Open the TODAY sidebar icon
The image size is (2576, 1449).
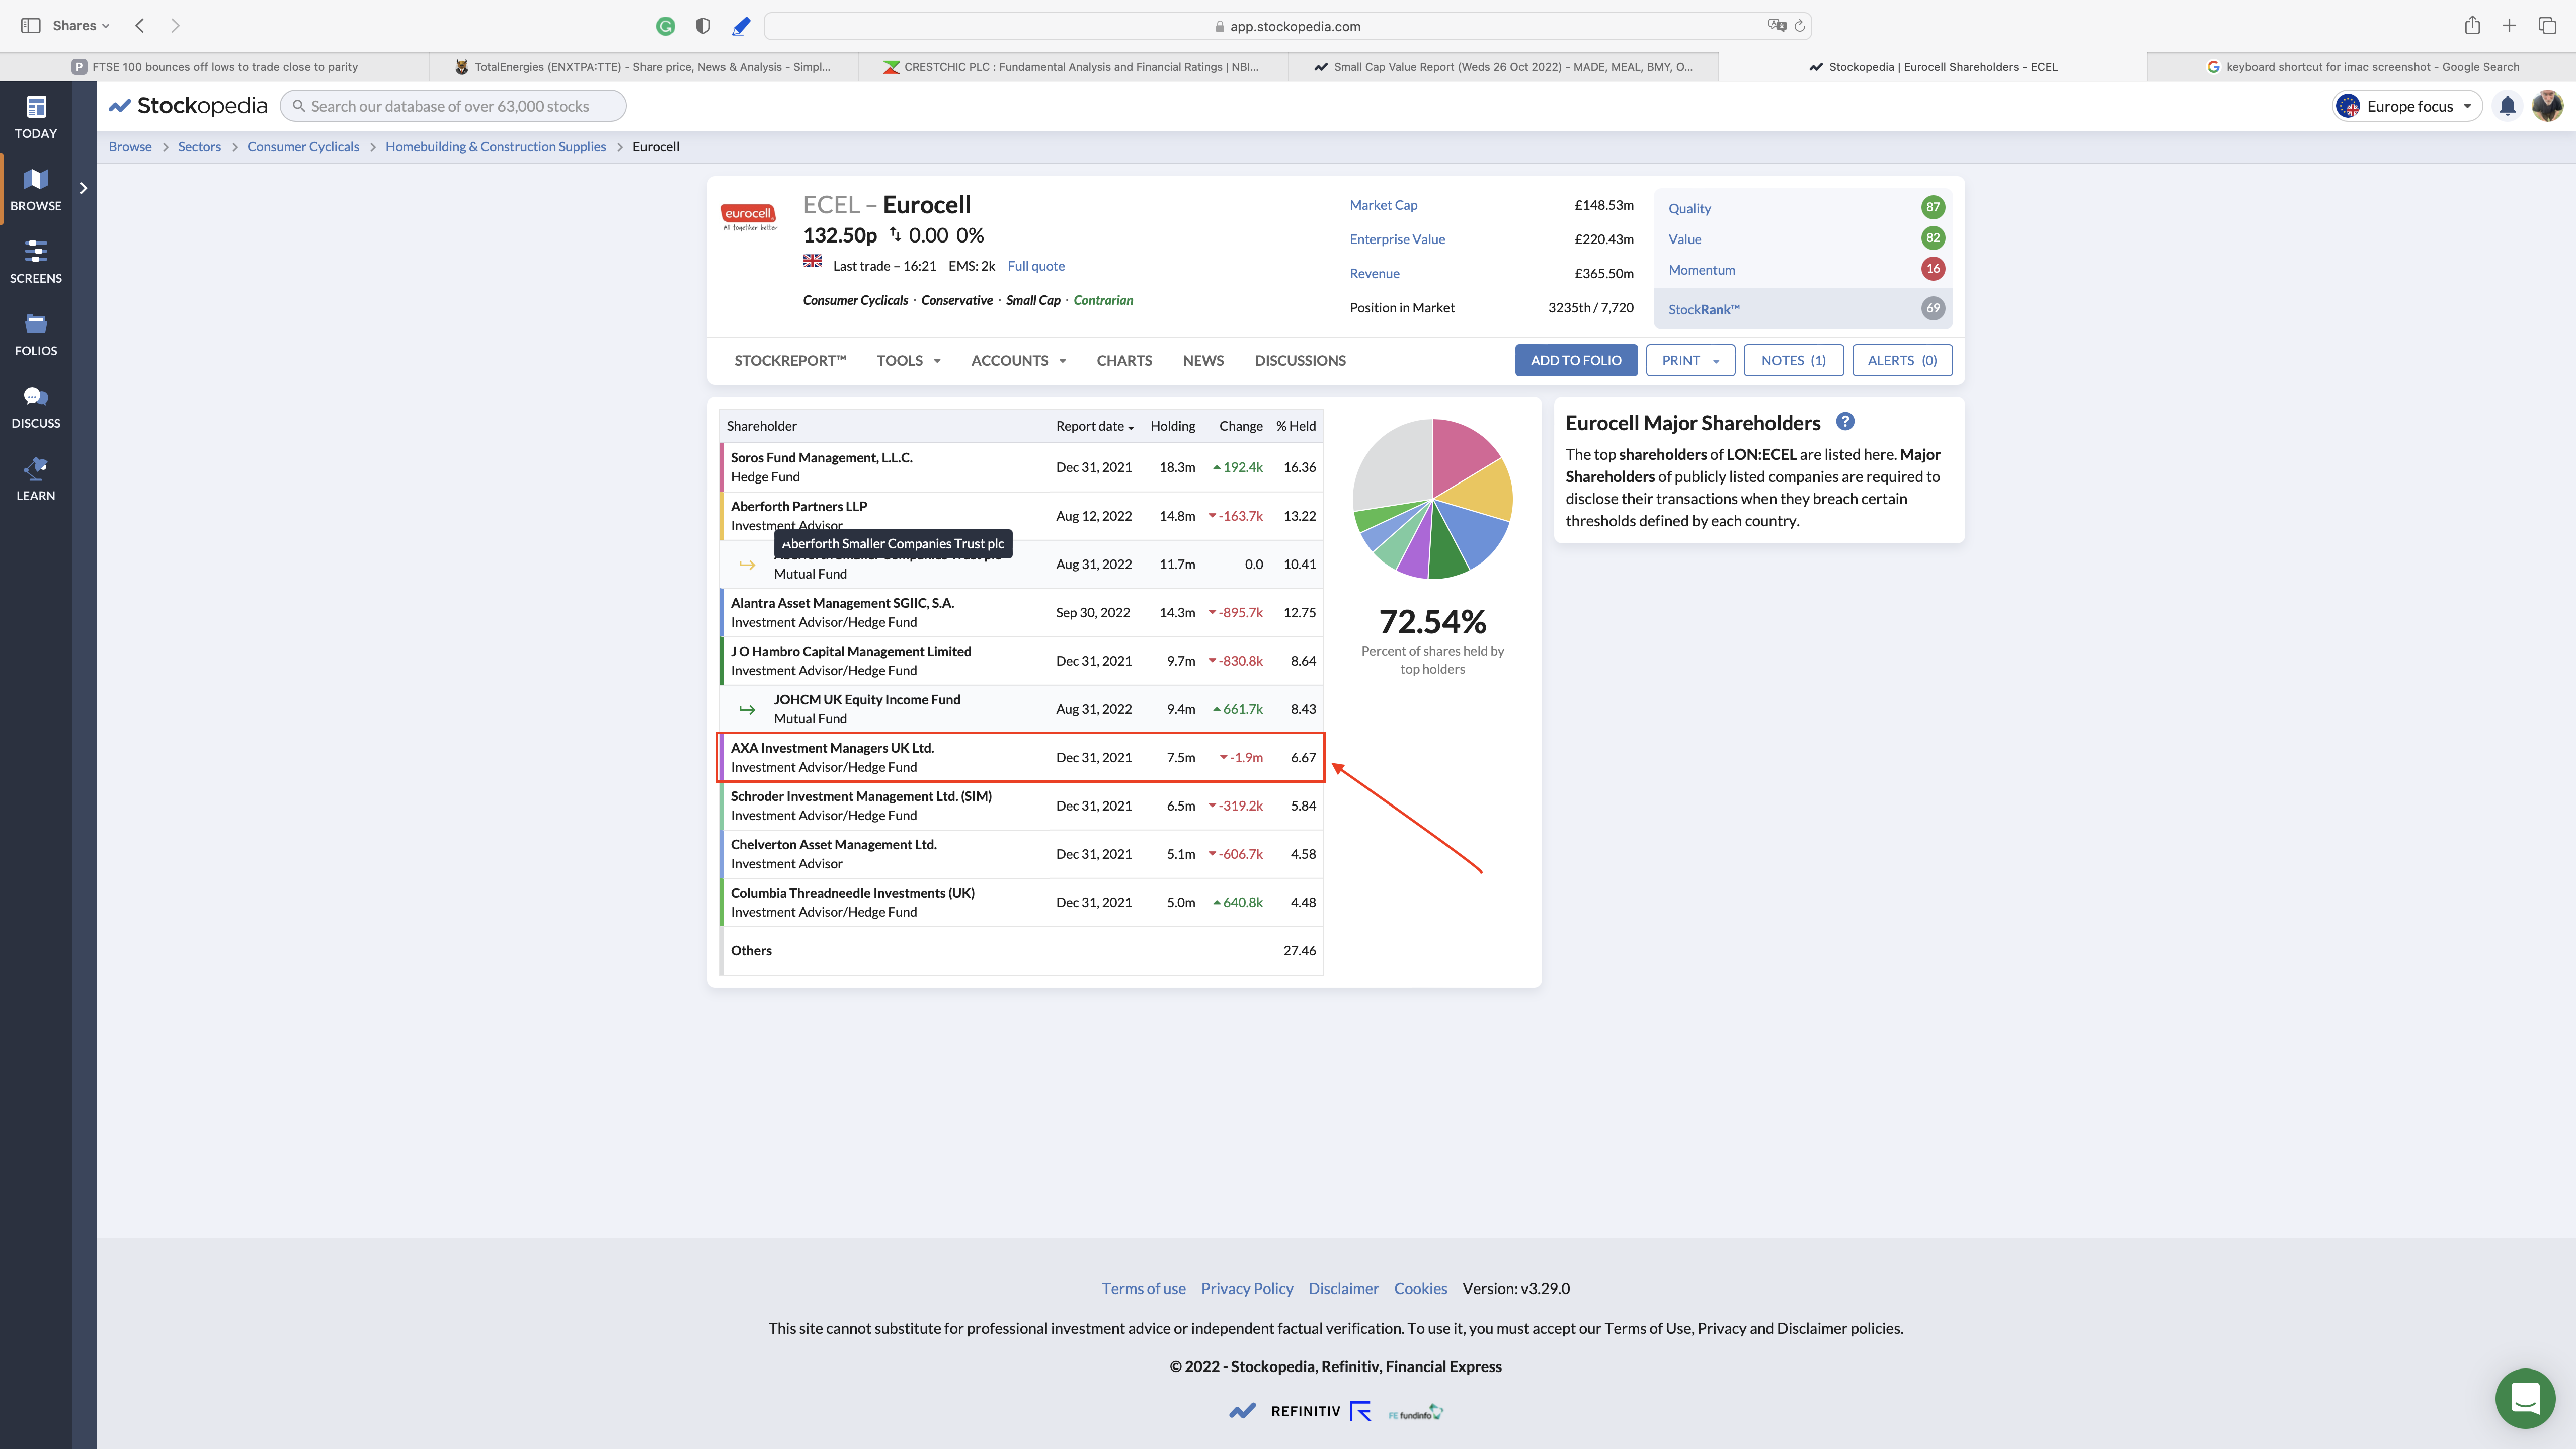click(36, 117)
